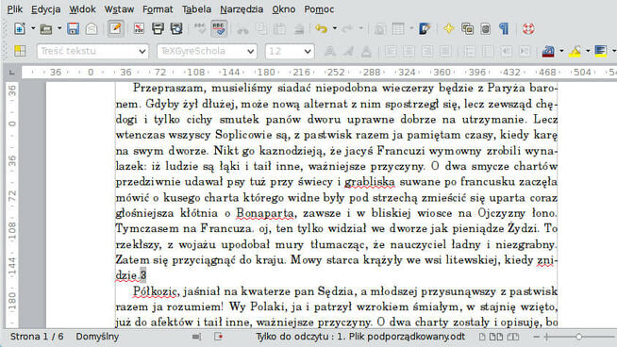Toggle the greyed Underline button
Viewport: 617px width, 347px height.
pos(366,51)
